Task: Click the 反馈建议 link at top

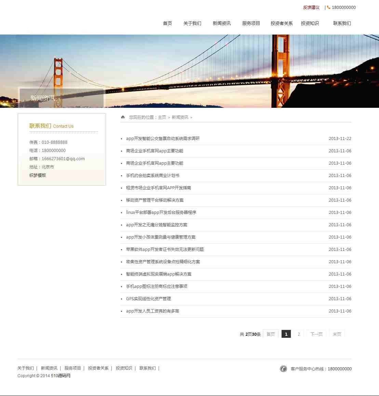Action: [x=311, y=7]
